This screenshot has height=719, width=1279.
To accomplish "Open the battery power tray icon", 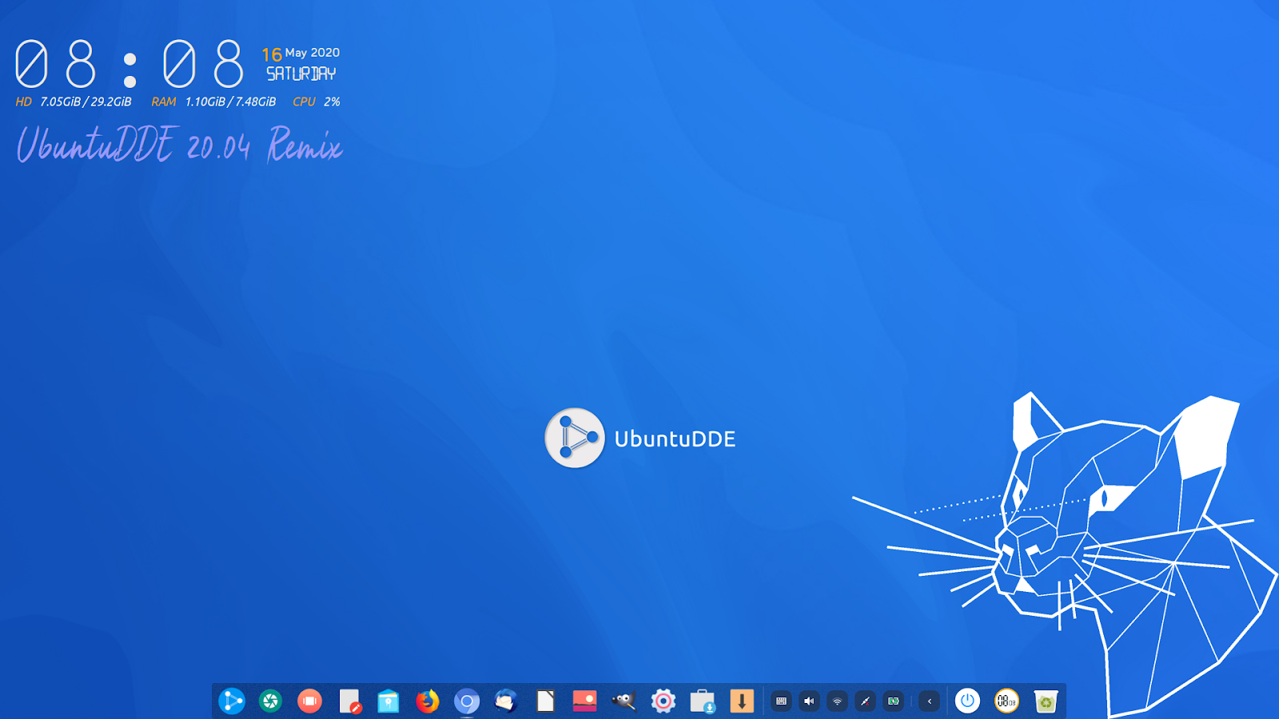I will (x=893, y=701).
